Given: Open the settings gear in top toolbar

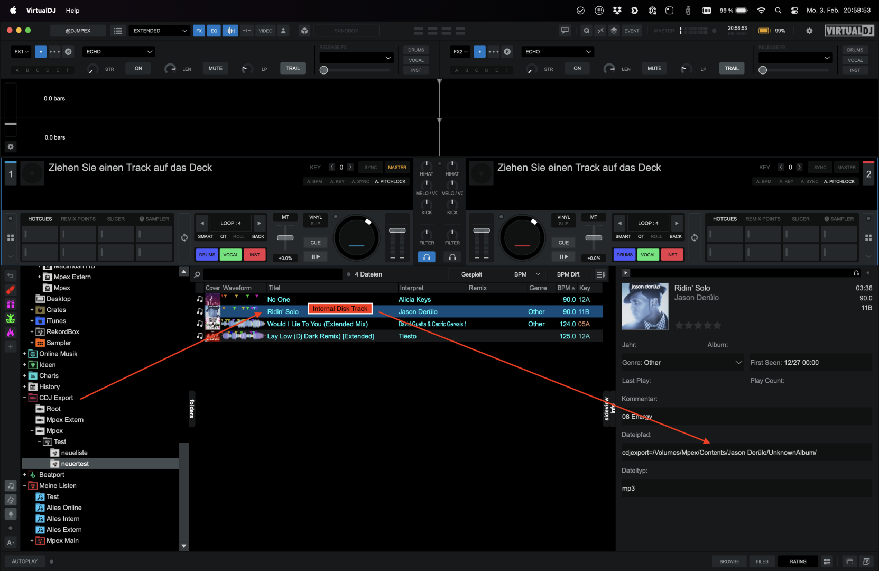Looking at the screenshot, I should (x=809, y=31).
